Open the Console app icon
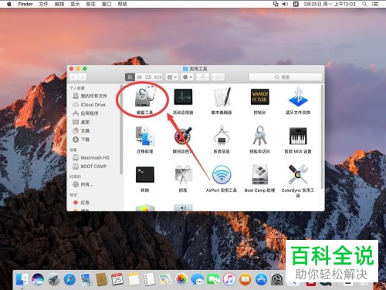The width and height of the screenshot is (386, 290). tap(260, 97)
